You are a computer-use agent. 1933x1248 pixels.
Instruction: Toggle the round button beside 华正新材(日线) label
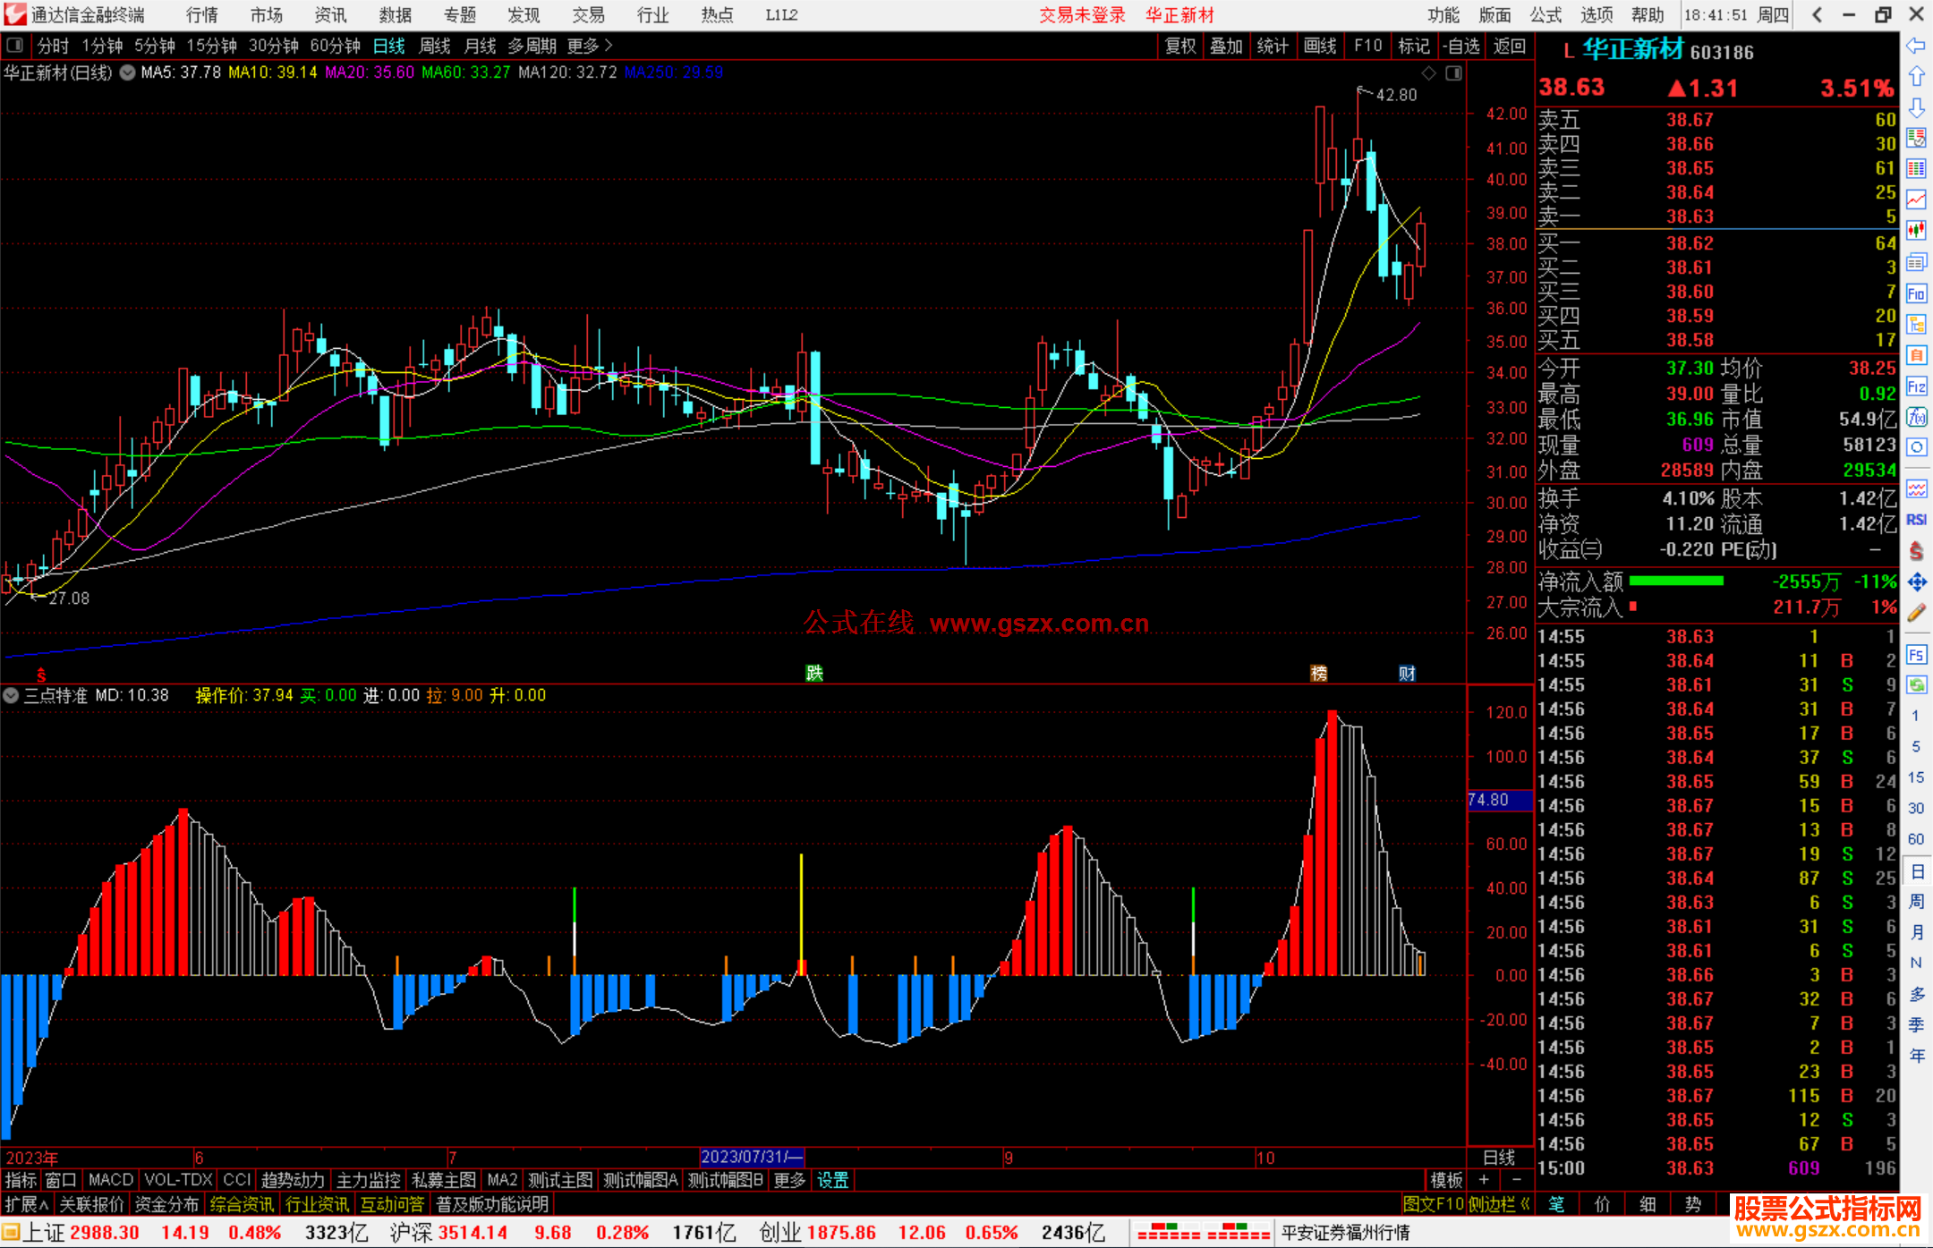click(x=128, y=72)
